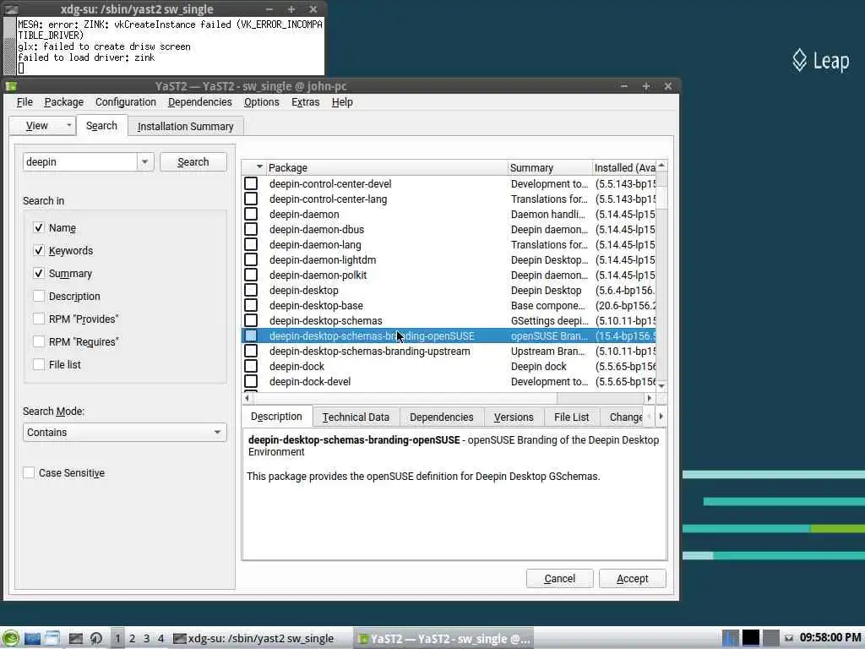Open the Search Mode Contains combo box
This screenshot has width=865, height=649.
[x=125, y=432]
